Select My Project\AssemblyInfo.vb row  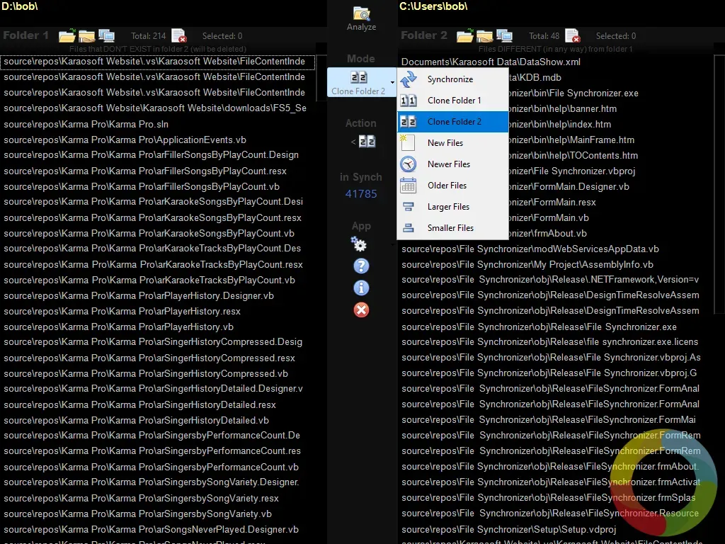[555, 265]
